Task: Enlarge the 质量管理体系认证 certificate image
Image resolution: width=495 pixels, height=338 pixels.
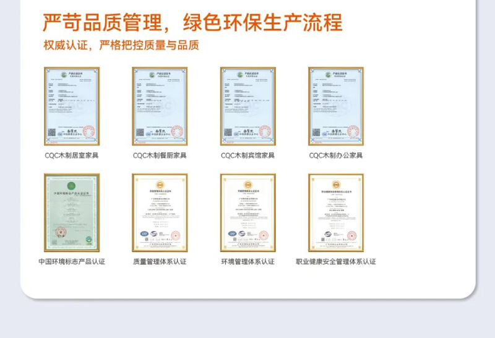Action: tap(160, 212)
